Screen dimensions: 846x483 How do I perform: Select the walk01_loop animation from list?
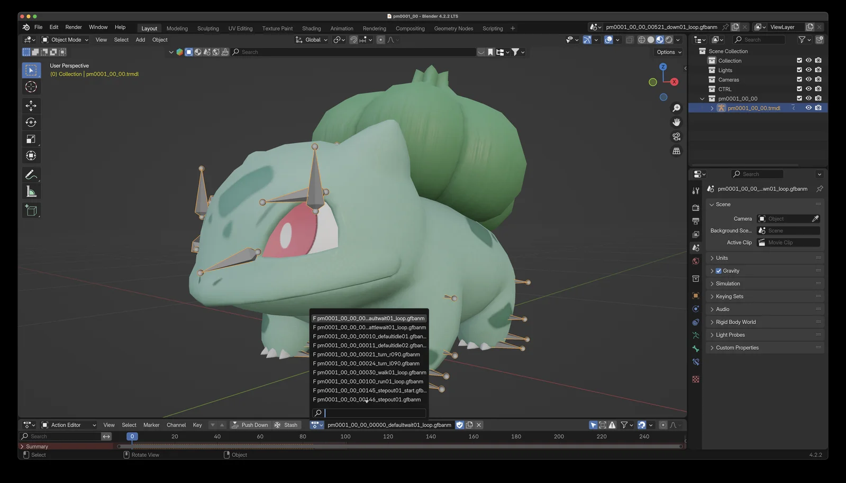pyautogui.click(x=369, y=373)
